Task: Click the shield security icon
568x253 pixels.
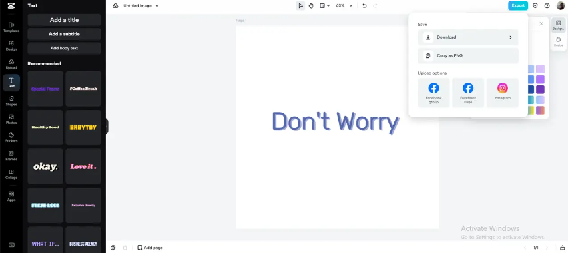Action: pos(535,6)
